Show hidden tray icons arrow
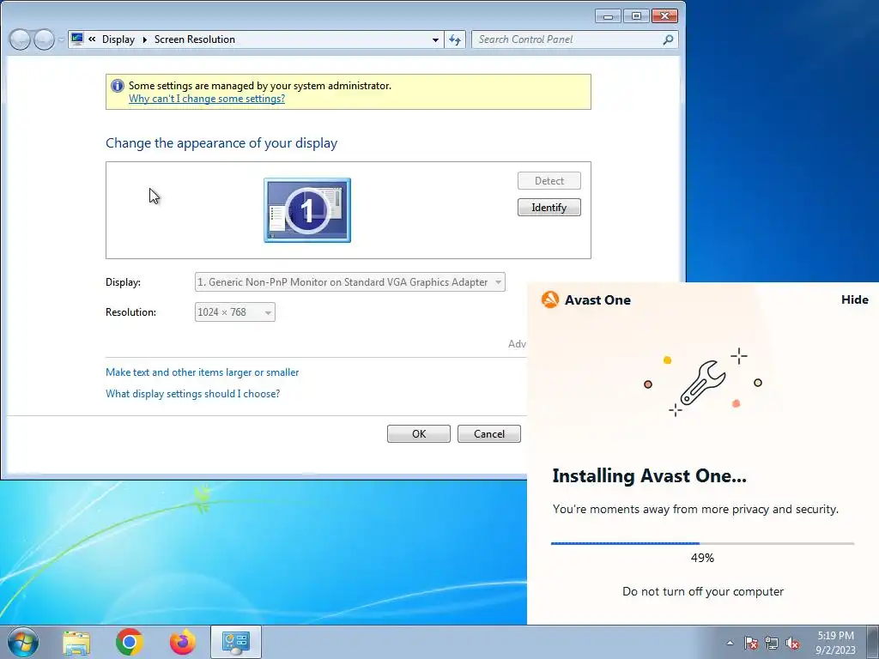Viewport: 879px width, 659px height. pos(730,643)
